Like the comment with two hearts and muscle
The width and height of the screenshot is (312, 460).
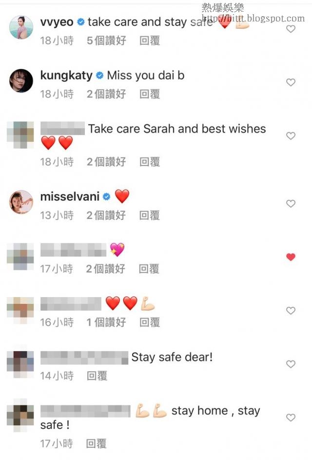point(291,310)
